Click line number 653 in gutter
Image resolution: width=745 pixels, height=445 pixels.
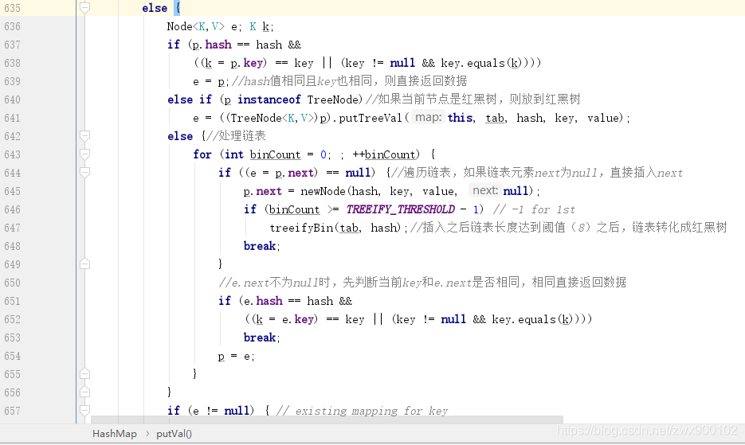coord(13,338)
